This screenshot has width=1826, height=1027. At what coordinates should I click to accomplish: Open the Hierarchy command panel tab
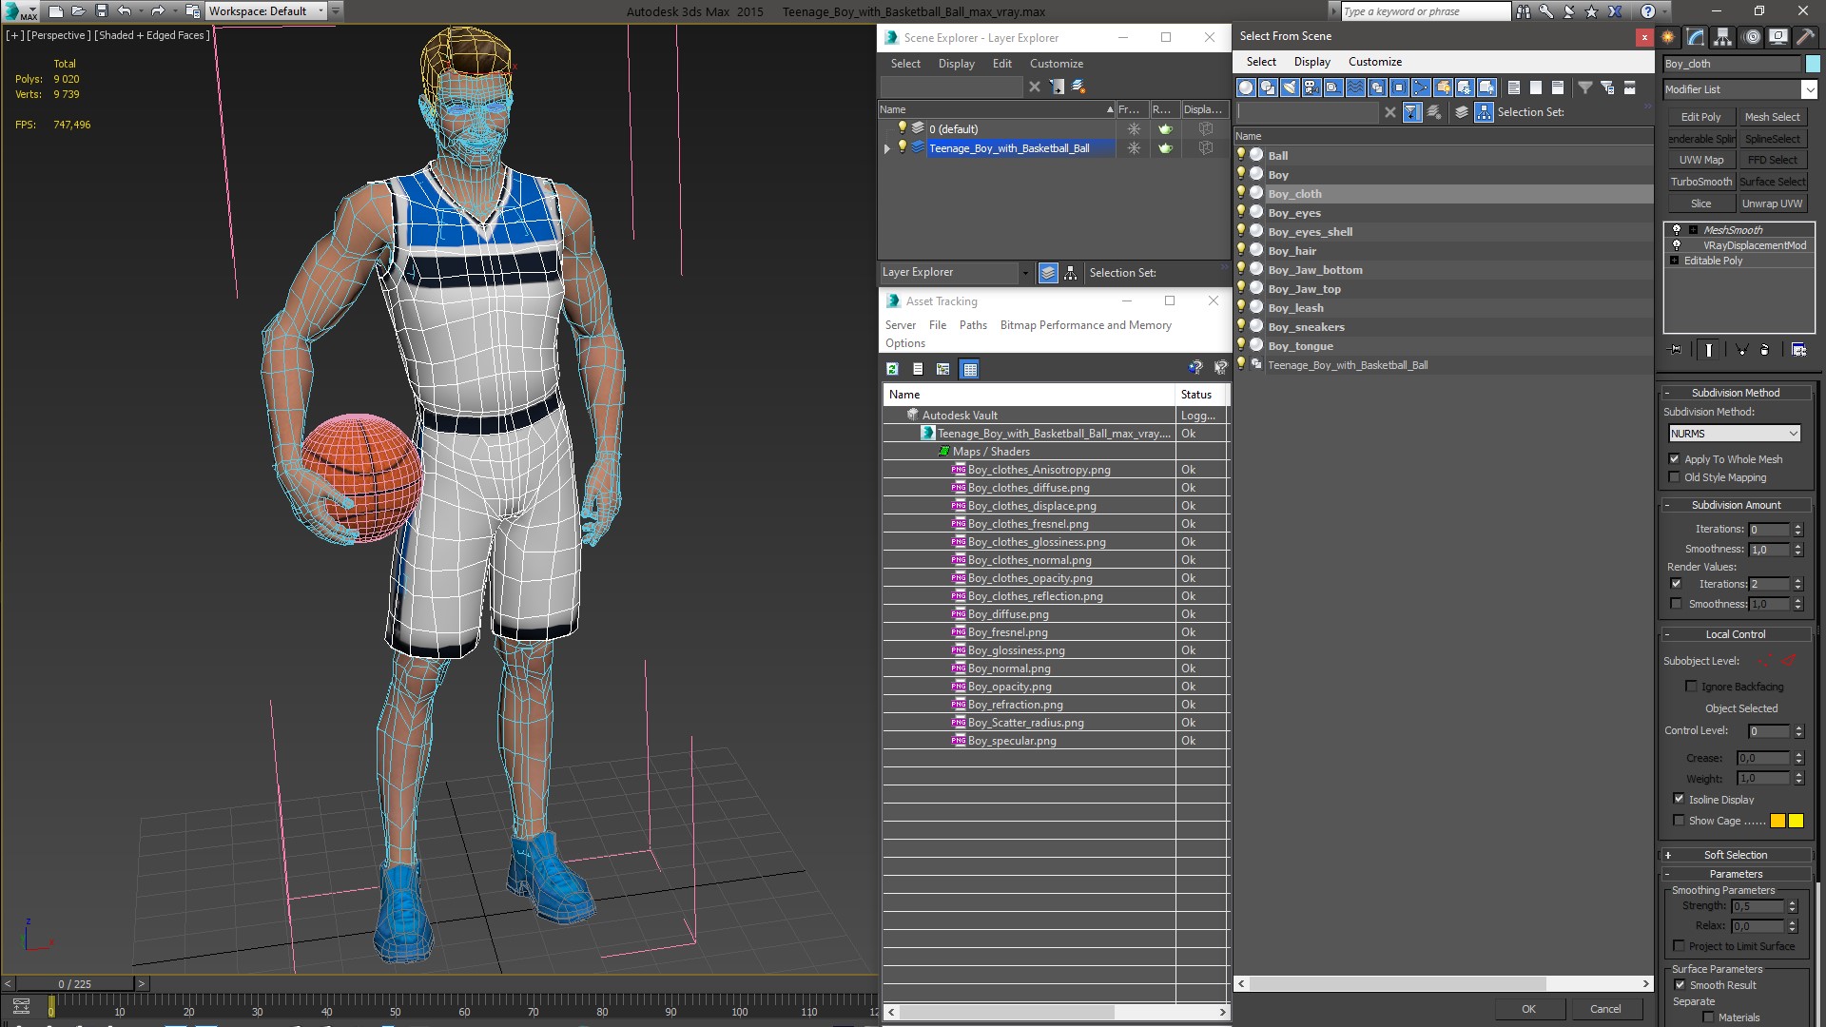pyautogui.click(x=1722, y=37)
